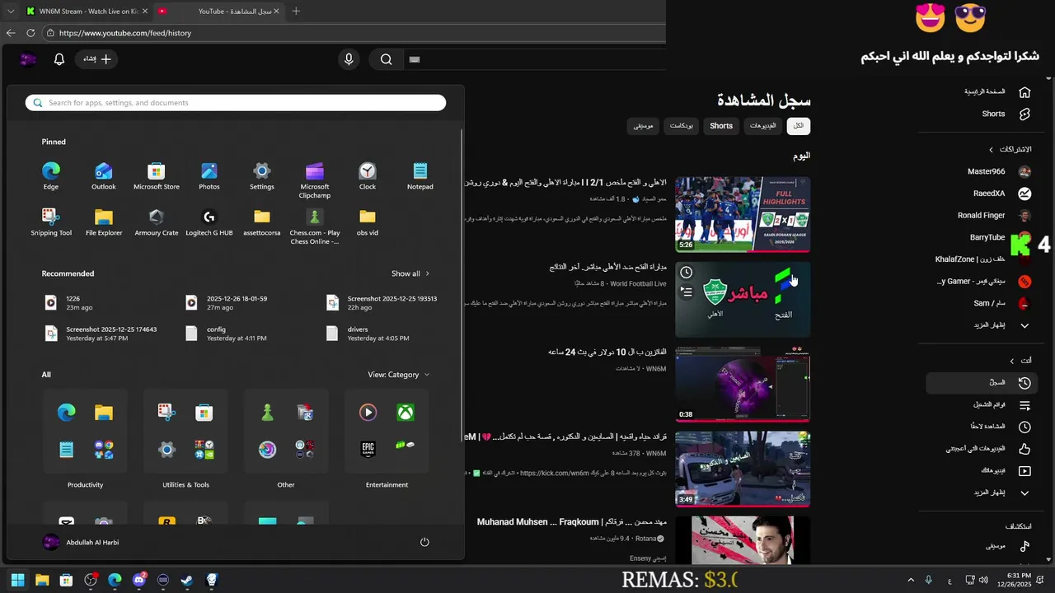Click the YouTube search magnifier icon

(386, 59)
